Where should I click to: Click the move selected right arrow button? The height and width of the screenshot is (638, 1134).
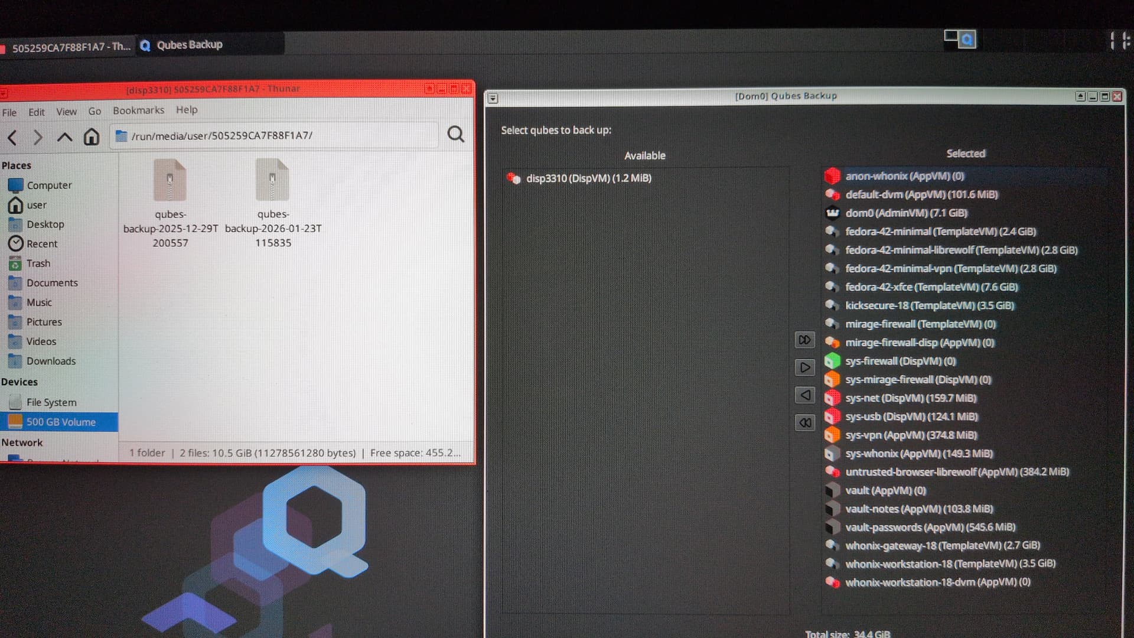point(804,367)
